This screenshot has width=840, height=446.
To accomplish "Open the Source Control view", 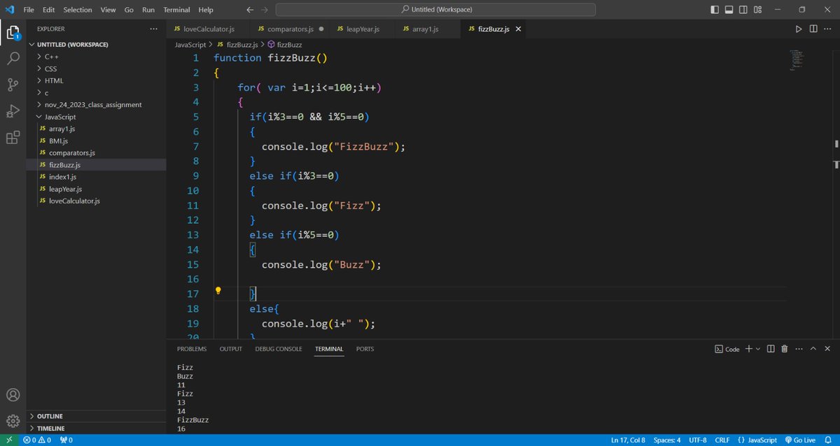I will [13, 85].
